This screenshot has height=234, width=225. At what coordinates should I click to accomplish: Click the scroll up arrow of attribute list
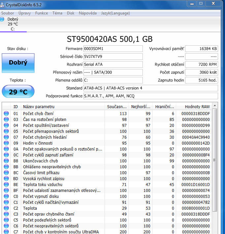coord(215,105)
